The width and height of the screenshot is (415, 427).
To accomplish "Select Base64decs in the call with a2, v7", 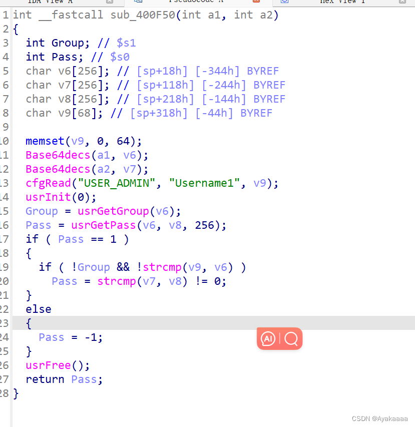I will (58, 169).
